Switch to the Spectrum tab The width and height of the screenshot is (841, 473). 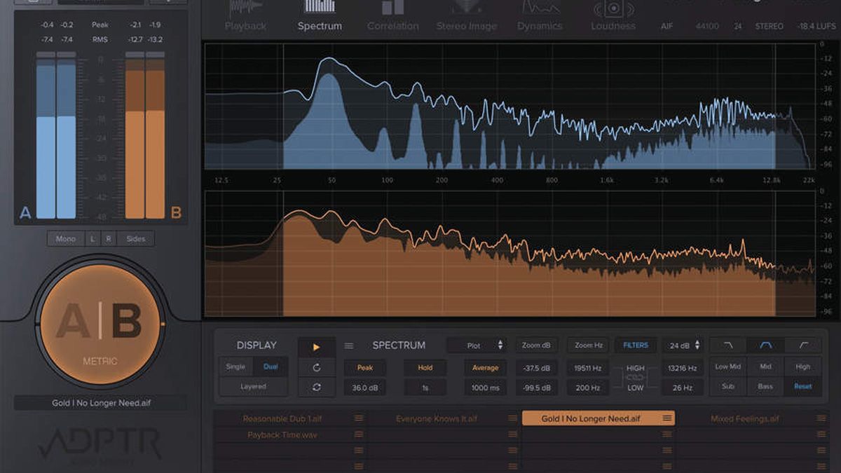point(320,18)
